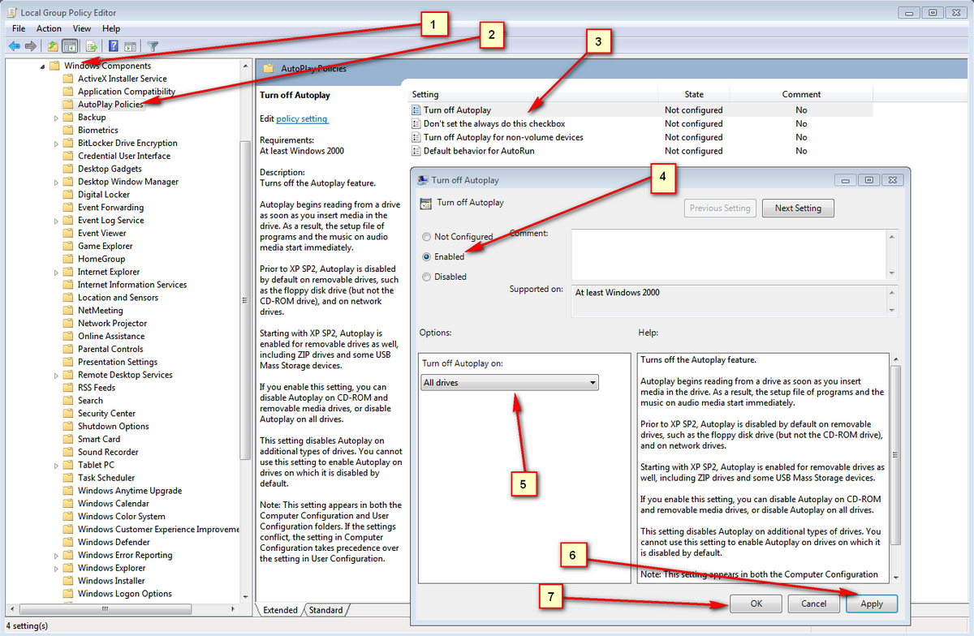Viewport: 974px width, 636px height.
Task: Open the File menu
Action: [19, 28]
